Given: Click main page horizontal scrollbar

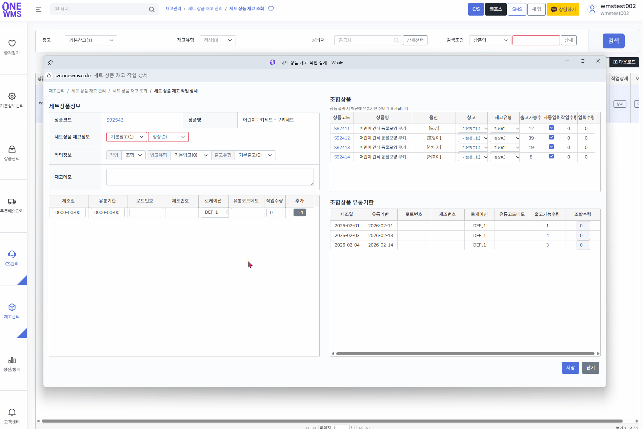Looking at the screenshot, I should (332, 421).
